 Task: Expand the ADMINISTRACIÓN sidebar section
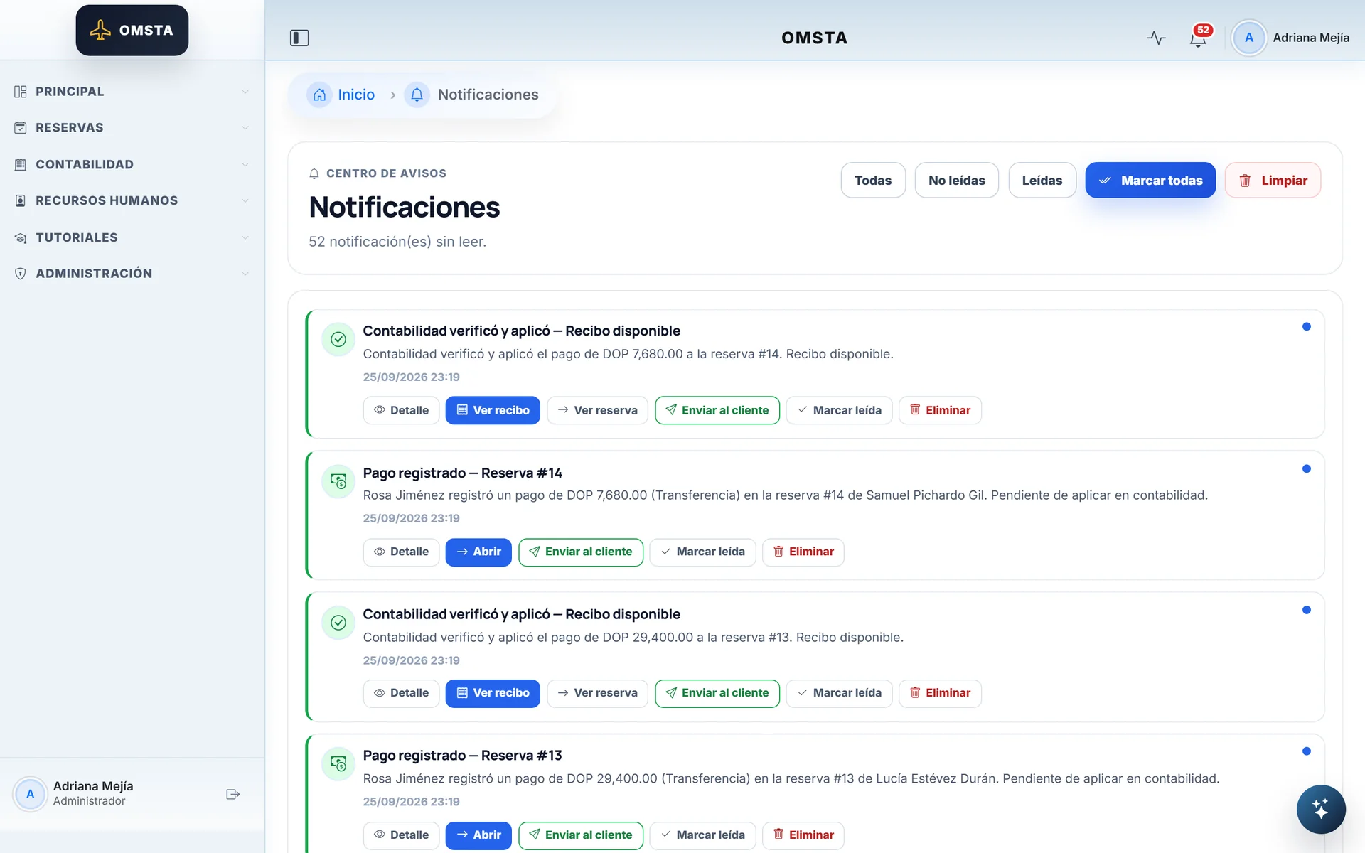pos(132,274)
